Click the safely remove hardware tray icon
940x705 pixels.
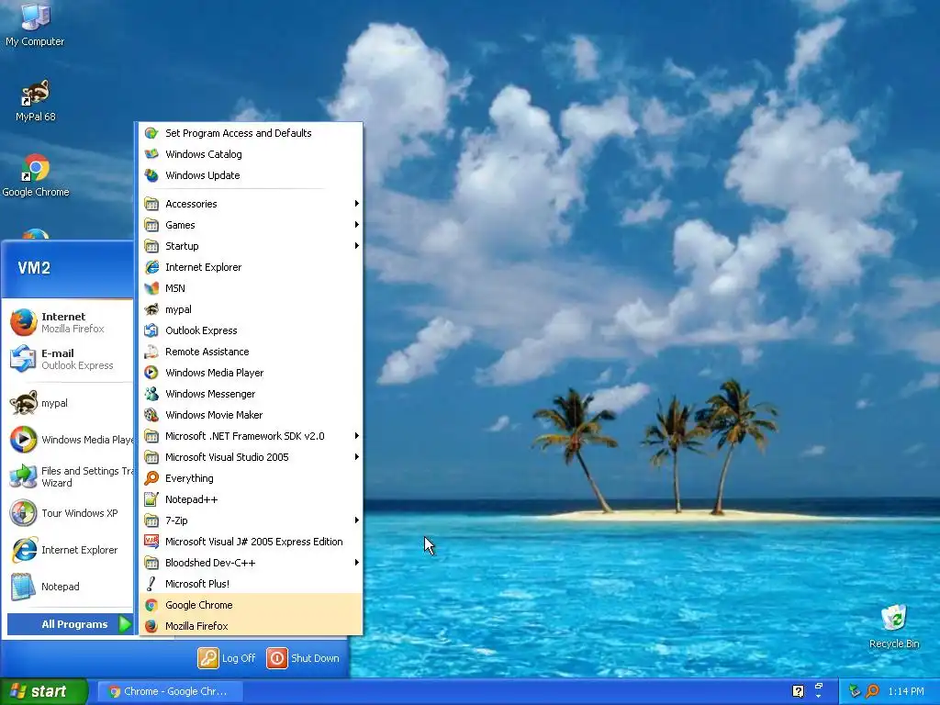(855, 691)
